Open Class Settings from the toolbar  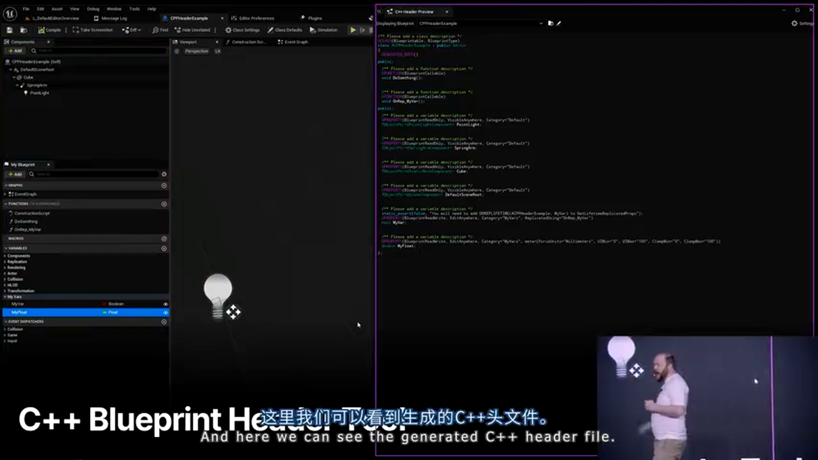(242, 30)
